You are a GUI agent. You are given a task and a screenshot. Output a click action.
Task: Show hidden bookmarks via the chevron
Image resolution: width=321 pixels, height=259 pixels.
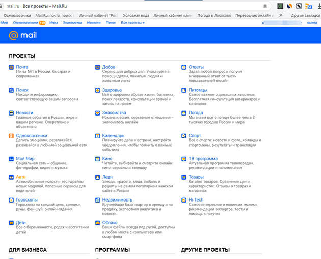284,15
